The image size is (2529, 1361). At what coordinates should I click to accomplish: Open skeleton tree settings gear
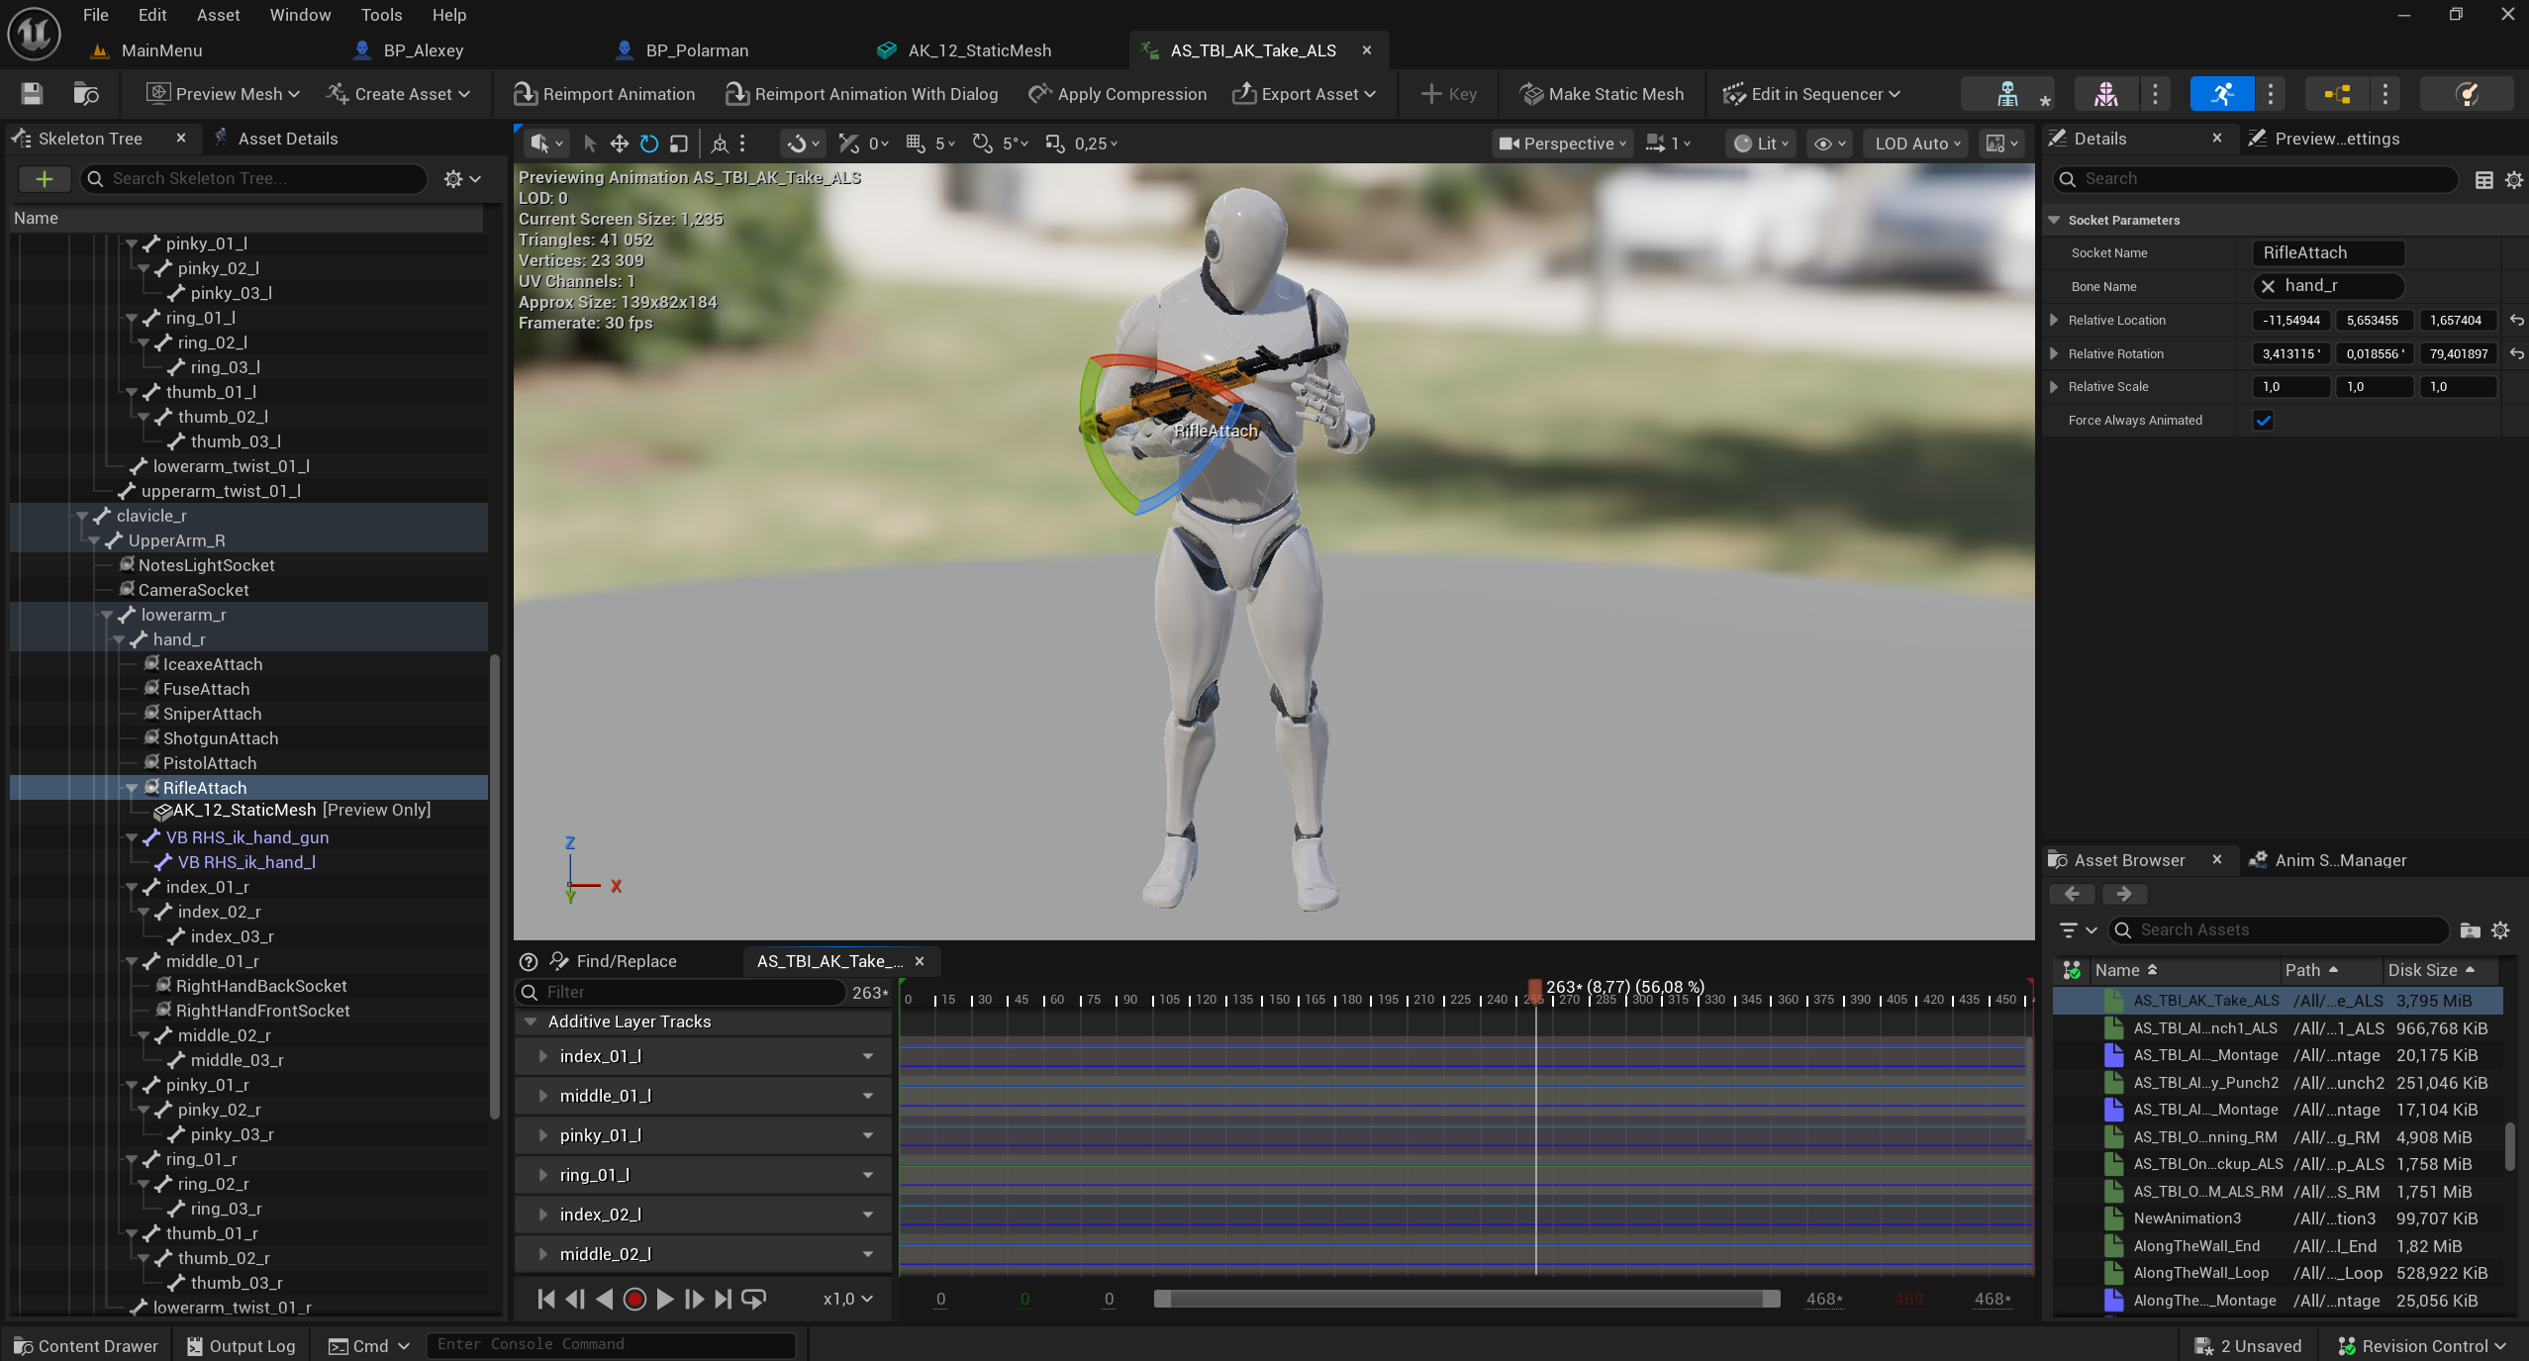click(x=461, y=178)
